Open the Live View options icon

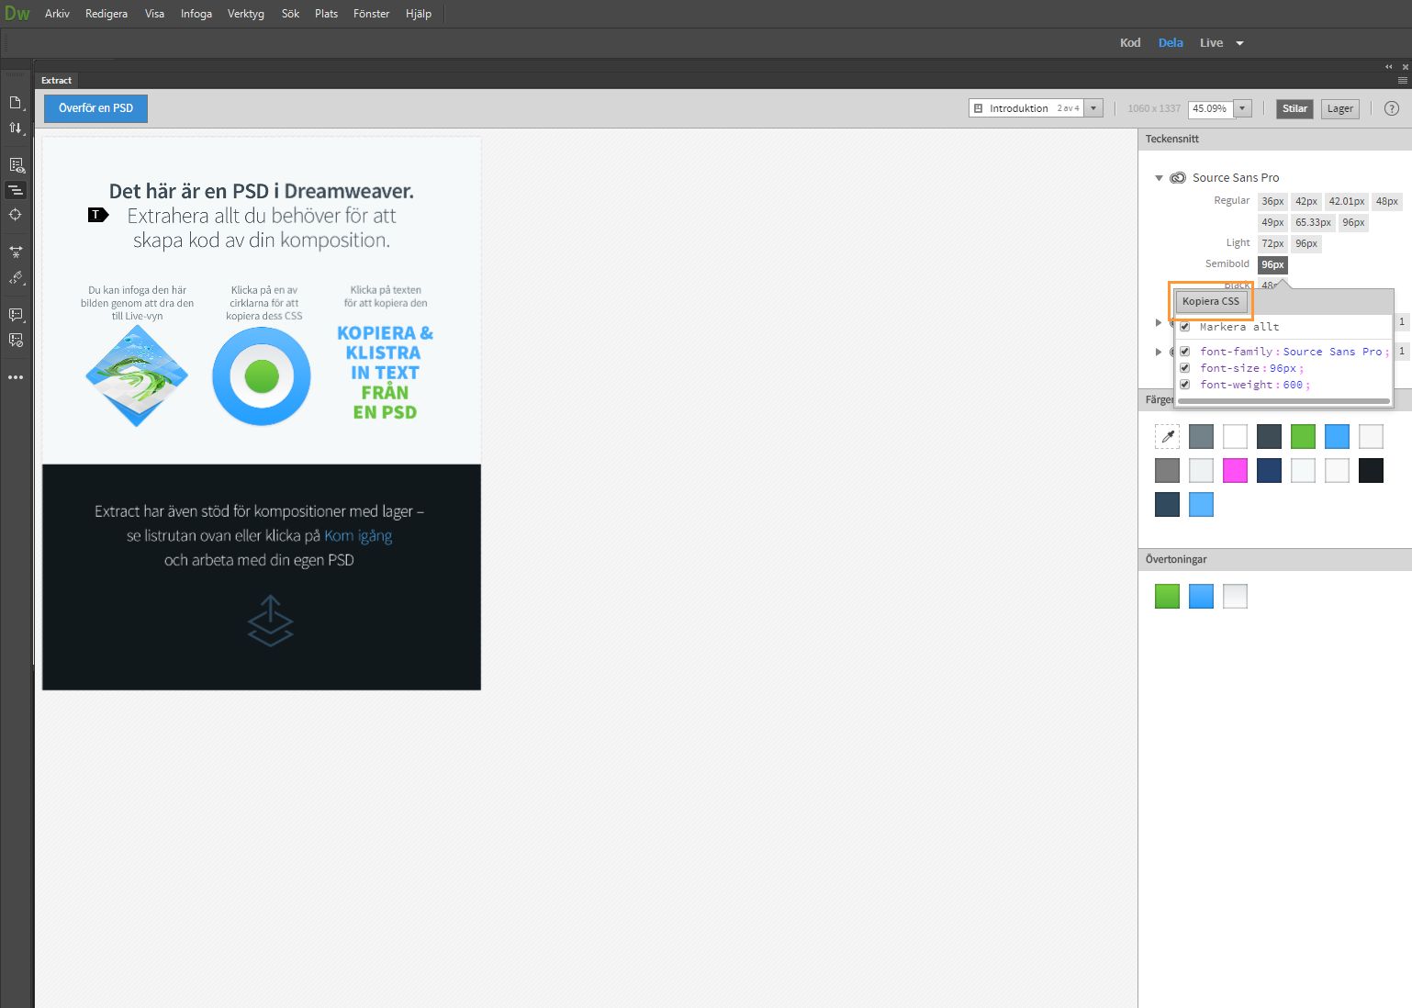coord(16,165)
